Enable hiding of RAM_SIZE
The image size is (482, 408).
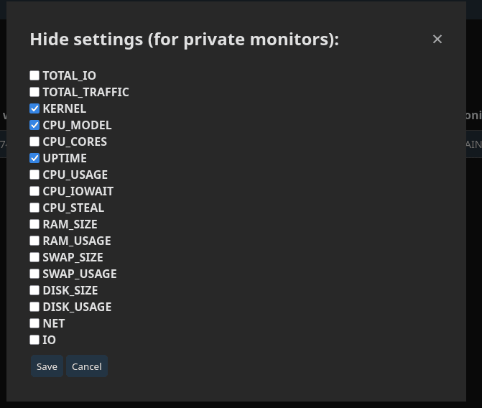tap(34, 224)
